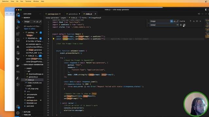Screen dimensions: 209x117
Task: Open the Window menu
Action: 36,1
